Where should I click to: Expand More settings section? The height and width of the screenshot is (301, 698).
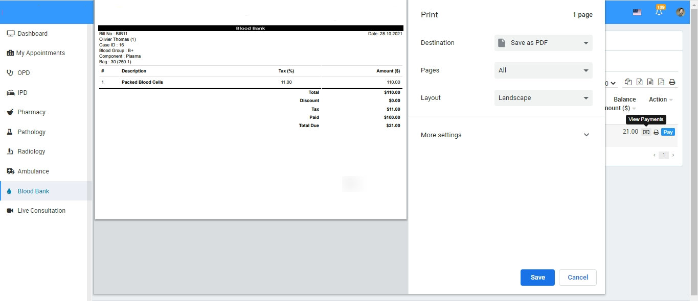click(x=505, y=135)
